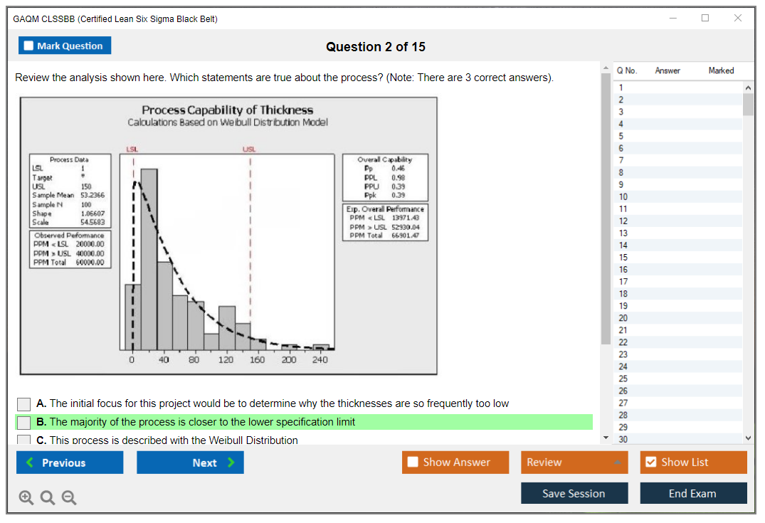Click the green left arrow on Previous
The width and height of the screenshot is (765, 523).
click(x=30, y=463)
